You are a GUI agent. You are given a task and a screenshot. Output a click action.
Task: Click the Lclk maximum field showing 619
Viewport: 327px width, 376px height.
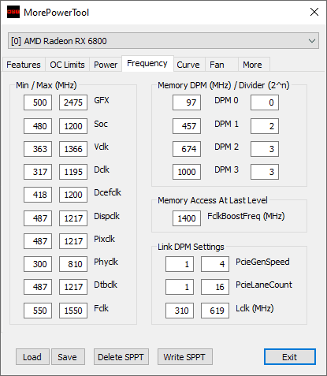coord(215,311)
